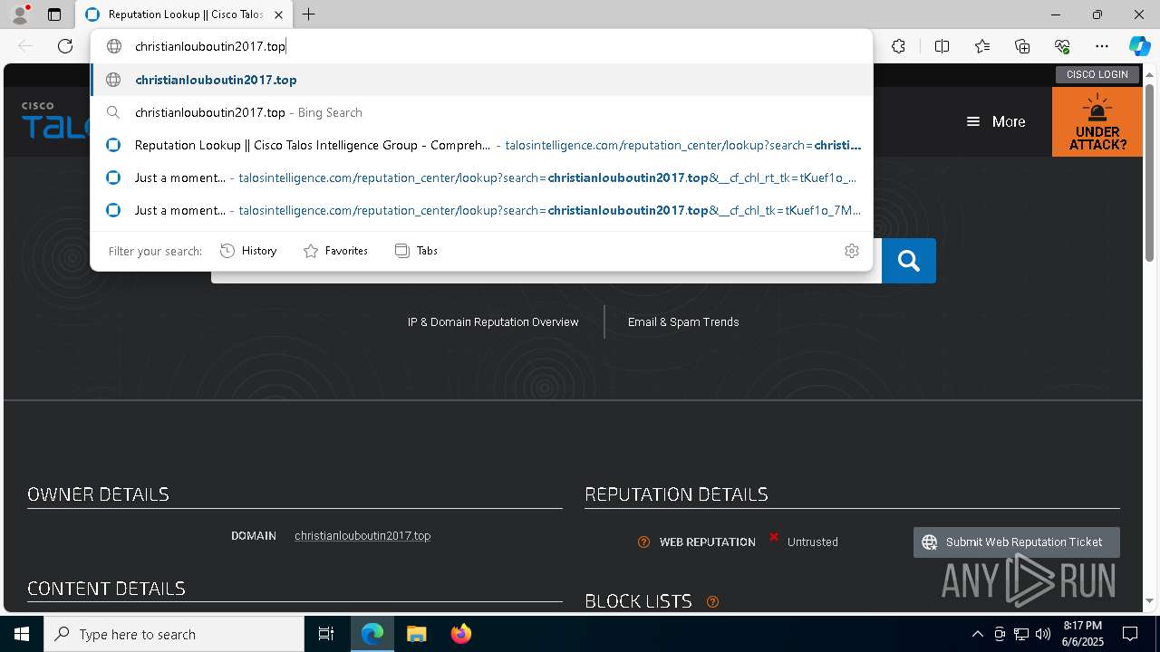Filter suggestions by Tabs
The width and height of the screenshot is (1160, 652).
coord(417,251)
